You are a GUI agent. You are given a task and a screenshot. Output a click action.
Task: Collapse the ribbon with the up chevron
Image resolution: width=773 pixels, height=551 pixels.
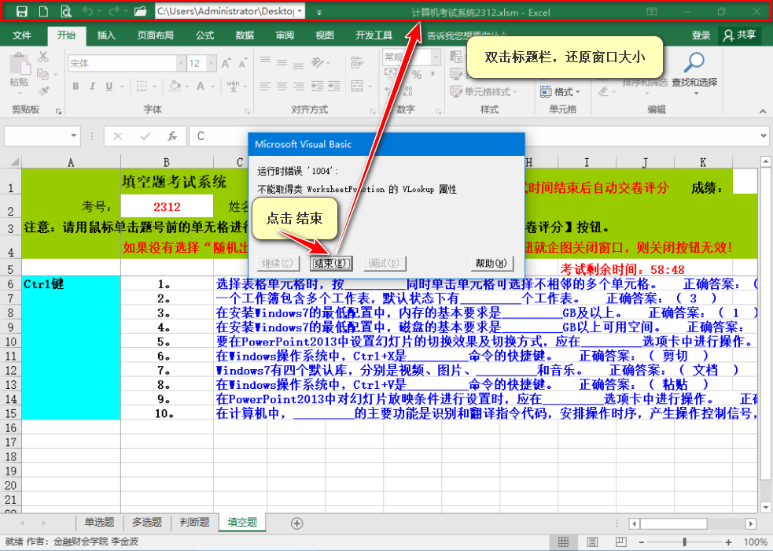tap(763, 112)
